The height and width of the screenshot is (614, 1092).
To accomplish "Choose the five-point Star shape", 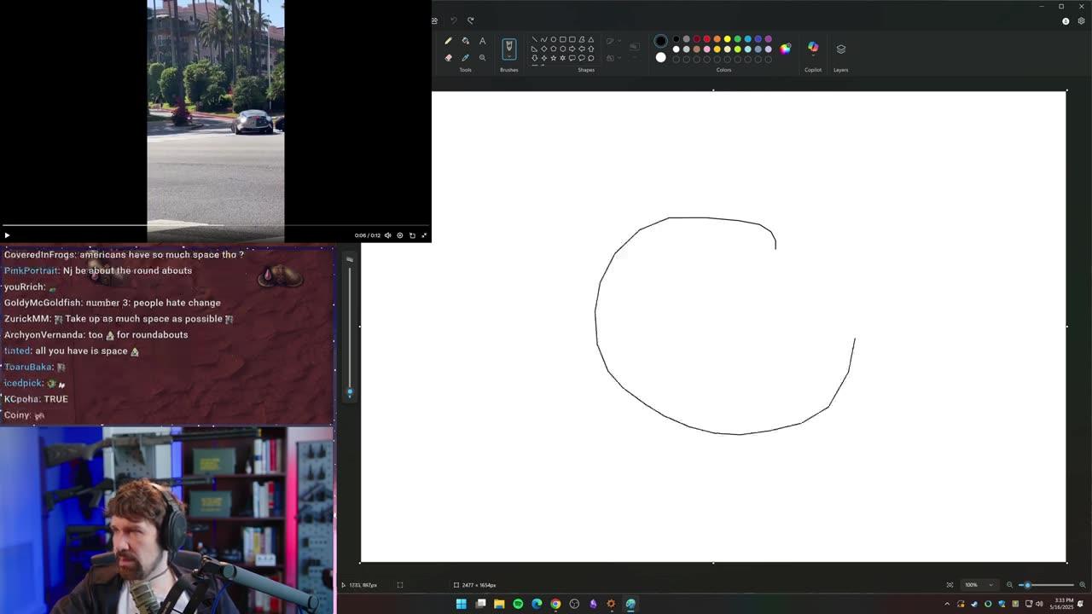I will (554, 58).
